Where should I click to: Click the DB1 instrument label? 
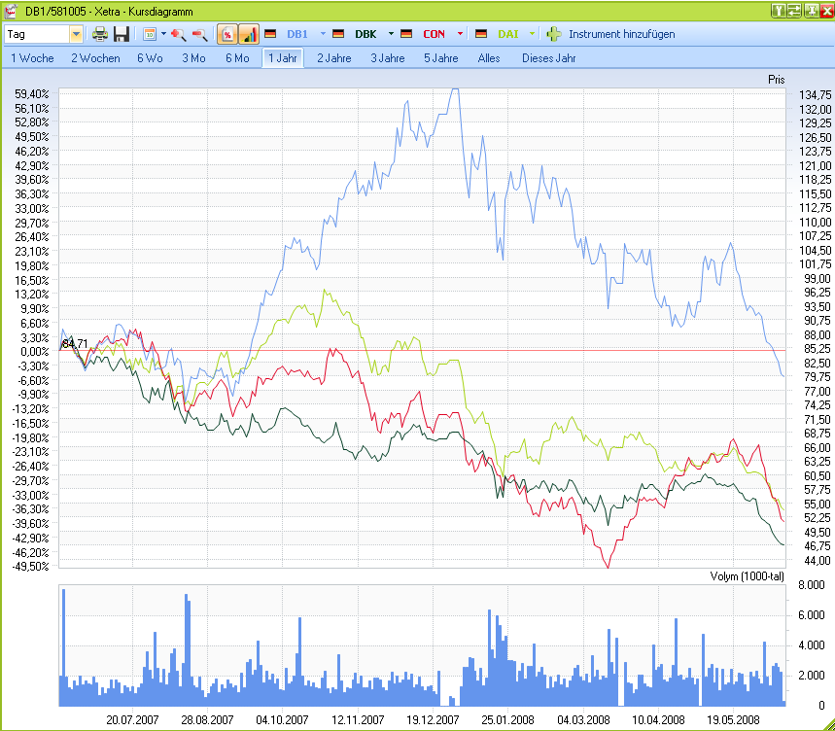297,34
